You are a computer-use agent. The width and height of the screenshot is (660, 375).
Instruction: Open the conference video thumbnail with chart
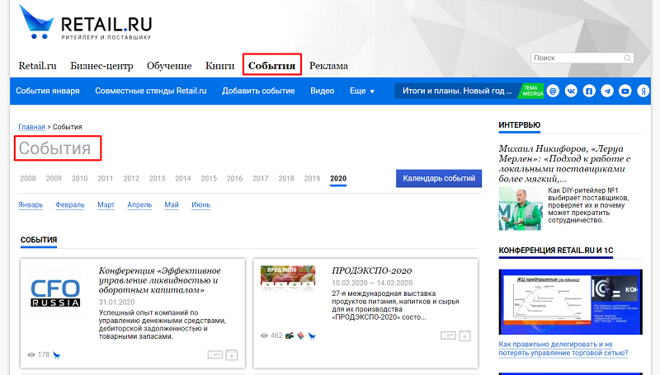click(x=570, y=302)
